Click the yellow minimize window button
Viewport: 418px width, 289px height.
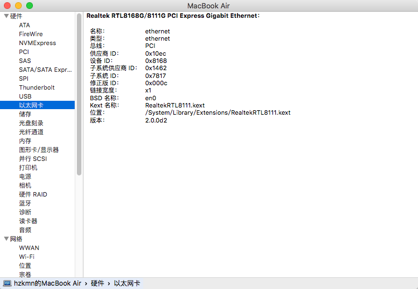coord(18,6)
